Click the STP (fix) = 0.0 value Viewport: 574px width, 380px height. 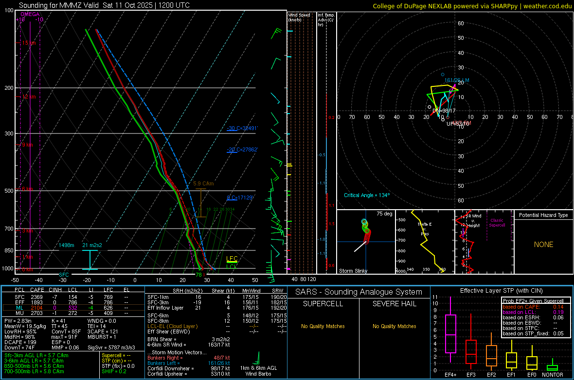(x=118, y=366)
